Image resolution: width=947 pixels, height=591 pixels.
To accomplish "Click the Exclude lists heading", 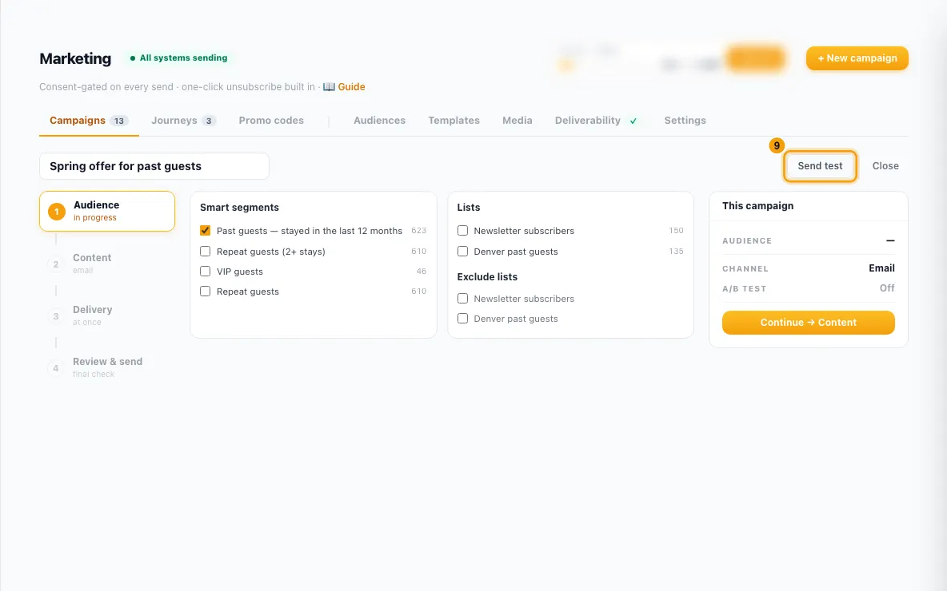I will pyautogui.click(x=487, y=277).
